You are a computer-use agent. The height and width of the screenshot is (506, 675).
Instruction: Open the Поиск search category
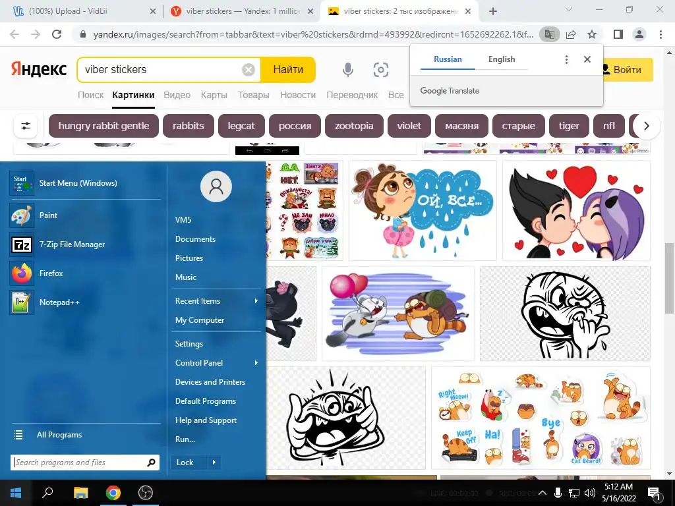[90, 95]
